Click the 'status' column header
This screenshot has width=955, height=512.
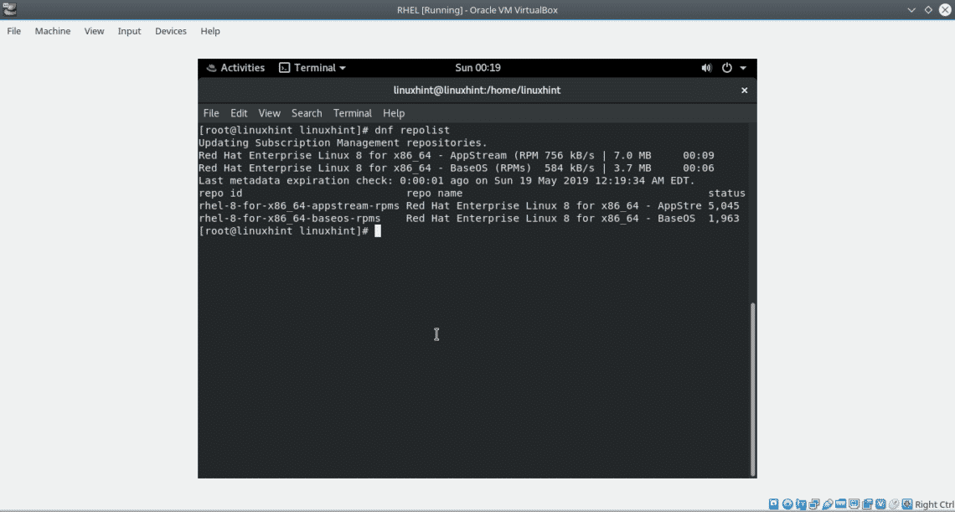pos(726,194)
